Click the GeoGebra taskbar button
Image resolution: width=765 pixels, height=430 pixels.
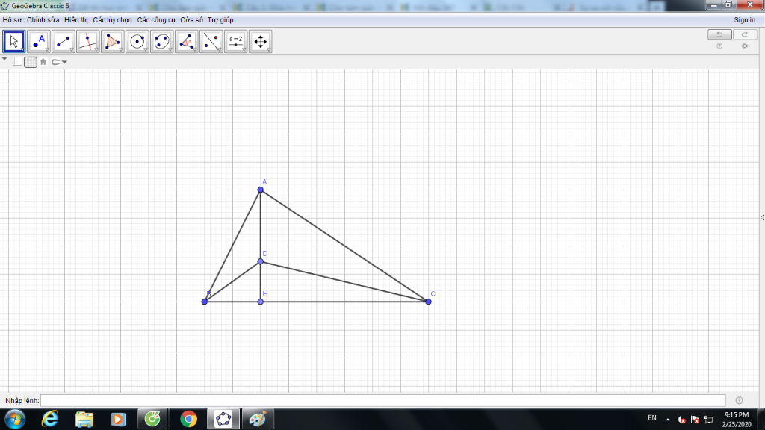coord(223,419)
